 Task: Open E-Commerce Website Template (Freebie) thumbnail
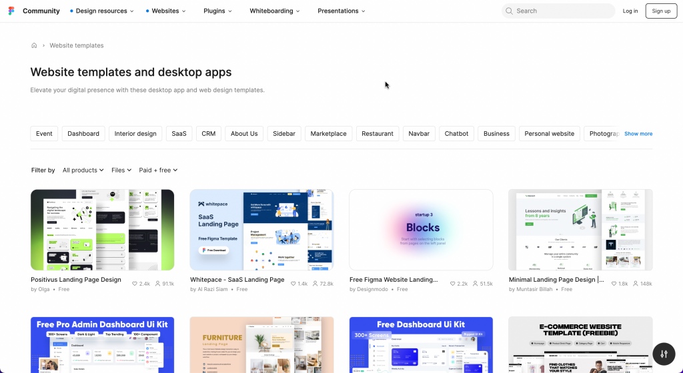coord(581,345)
